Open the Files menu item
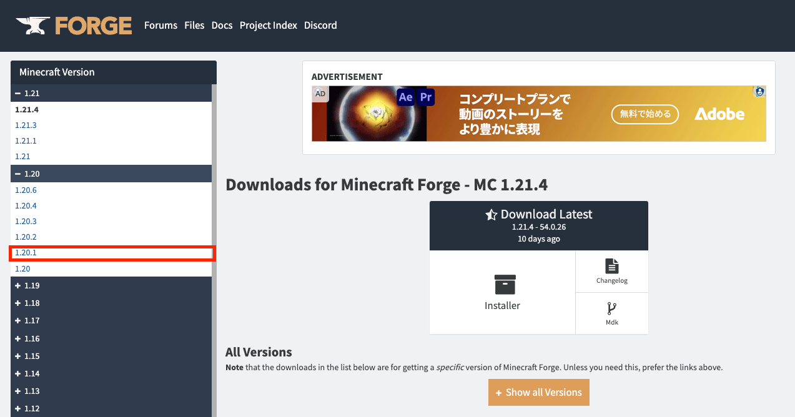Viewport: 795px width, 417px height. point(194,26)
